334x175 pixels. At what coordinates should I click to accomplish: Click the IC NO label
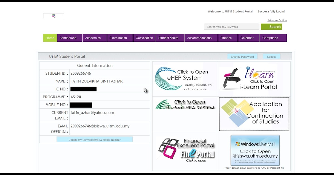pos(62,89)
